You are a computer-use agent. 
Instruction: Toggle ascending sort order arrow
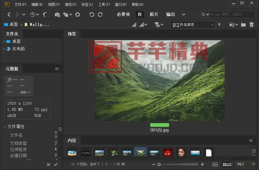(x=219, y=25)
